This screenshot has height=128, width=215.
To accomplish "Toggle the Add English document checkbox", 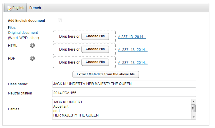I will [60, 21].
